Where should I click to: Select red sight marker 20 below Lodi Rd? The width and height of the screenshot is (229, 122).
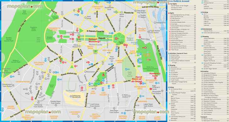point(113,85)
